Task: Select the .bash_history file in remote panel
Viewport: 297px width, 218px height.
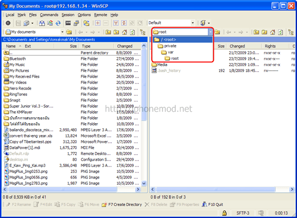Action: tap(166, 71)
